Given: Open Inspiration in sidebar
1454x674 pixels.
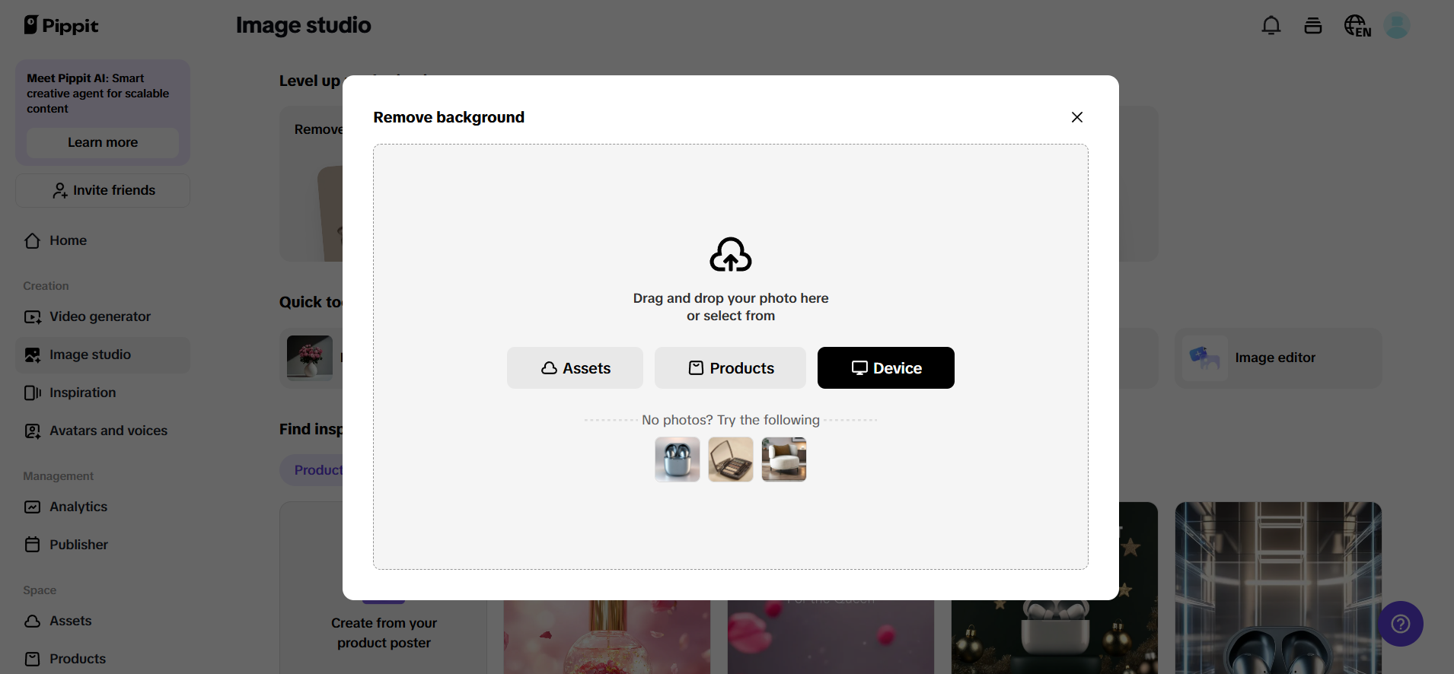Looking at the screenshot, I should (x=103, y=393).
